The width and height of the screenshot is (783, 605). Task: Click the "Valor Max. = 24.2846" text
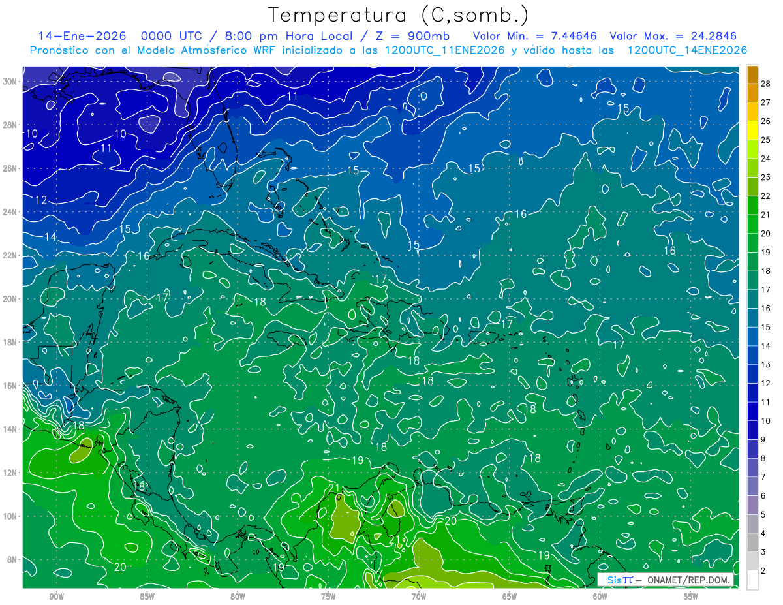673,36
